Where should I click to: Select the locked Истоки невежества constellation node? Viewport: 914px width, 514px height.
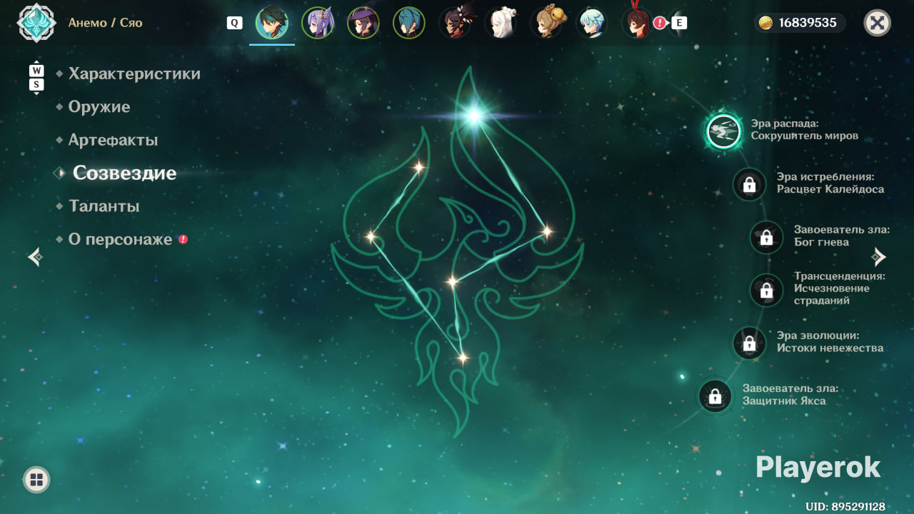coord(749,343)
